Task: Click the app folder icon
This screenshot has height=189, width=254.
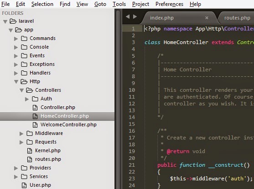Action: pos(18,30)
